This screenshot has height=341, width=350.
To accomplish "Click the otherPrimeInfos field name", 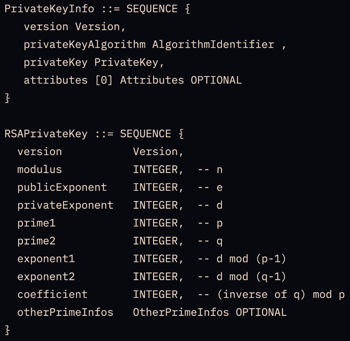I will click(x=65, y=312).
